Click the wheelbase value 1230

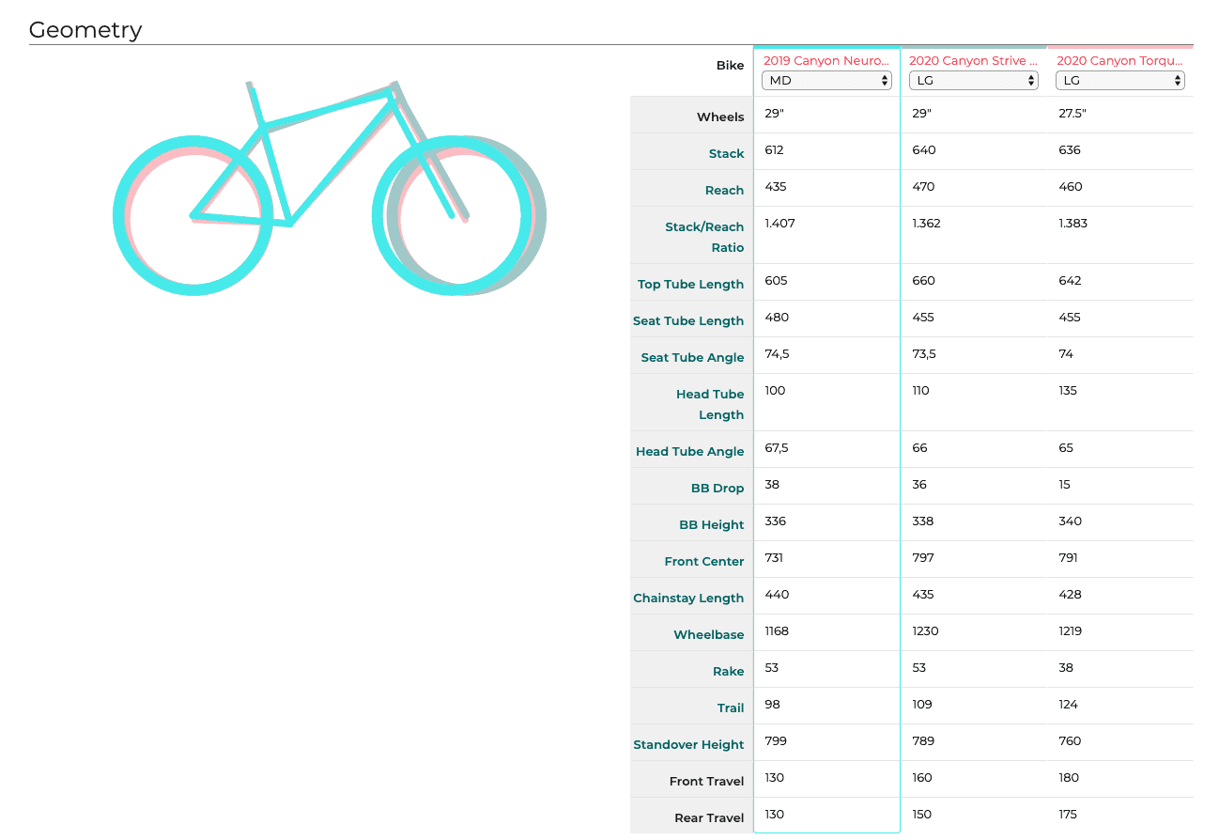(x=926, y=631)
